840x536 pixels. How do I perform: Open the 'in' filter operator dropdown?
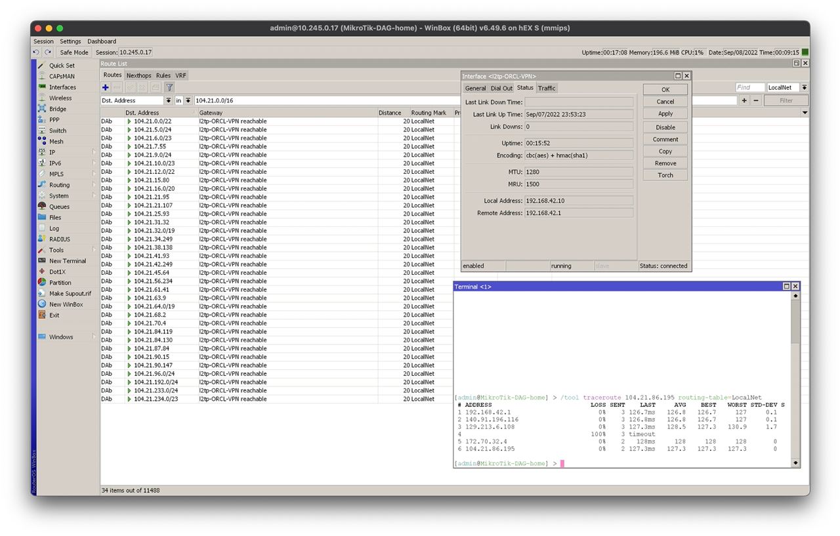pos(188,100)
